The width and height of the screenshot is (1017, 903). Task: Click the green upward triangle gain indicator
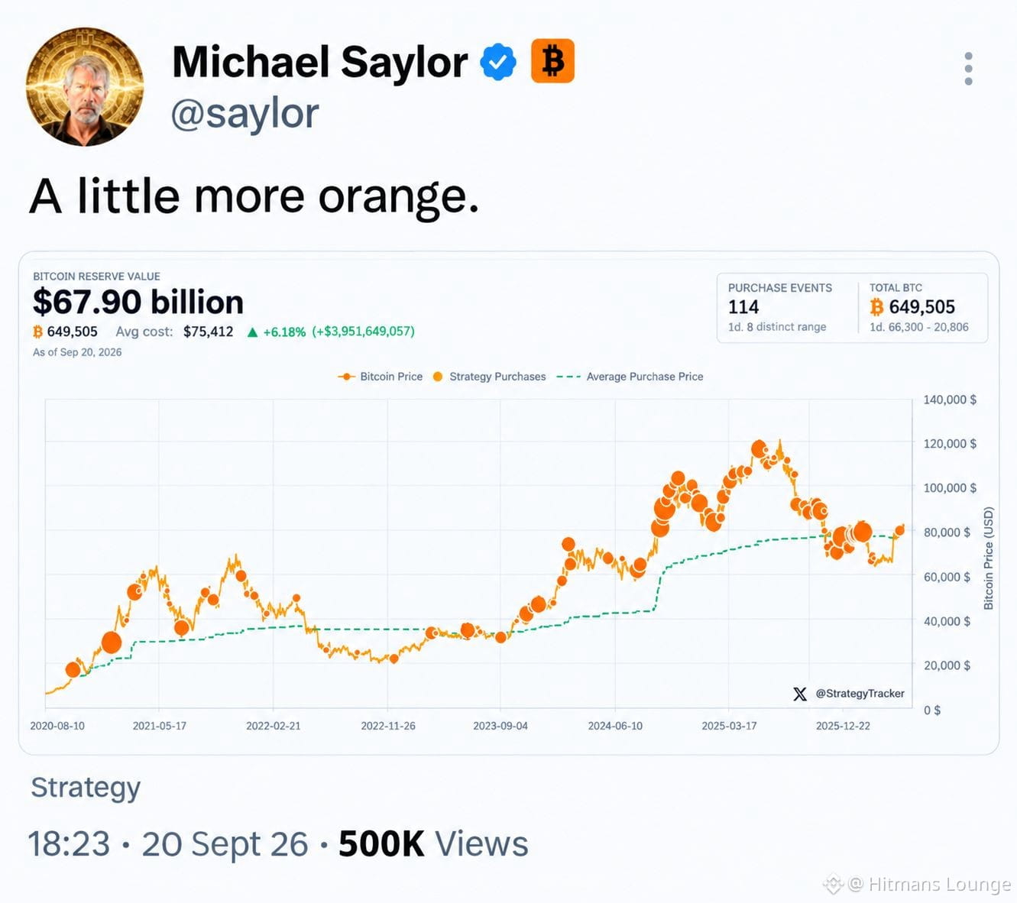pyautogui.click(x=253, y=332)
